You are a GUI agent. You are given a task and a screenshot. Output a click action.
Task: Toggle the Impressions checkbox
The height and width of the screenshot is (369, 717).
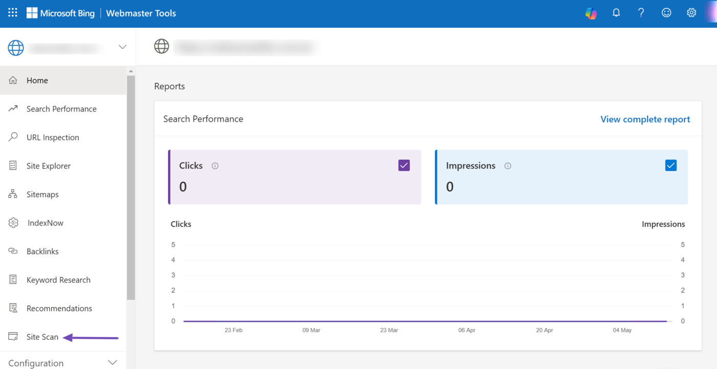click(x=670, y=165)
